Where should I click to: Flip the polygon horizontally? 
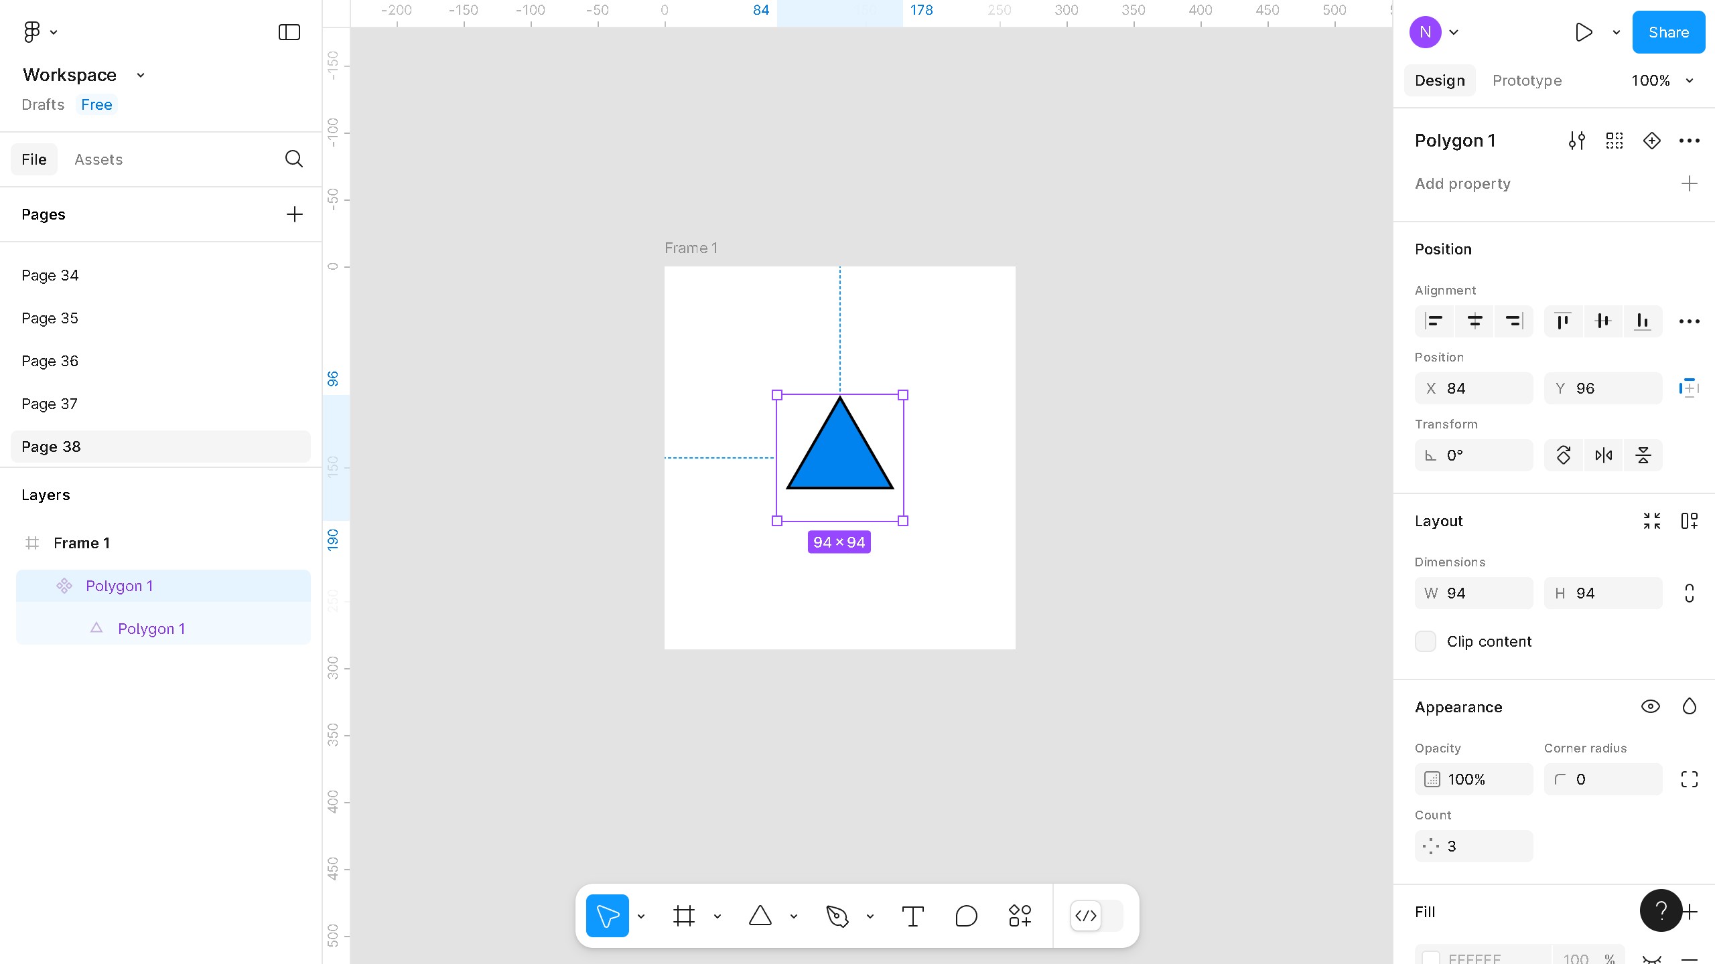(1603, 456)
